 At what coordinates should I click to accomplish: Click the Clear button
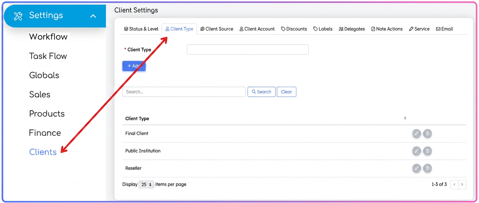coord(286,92)
